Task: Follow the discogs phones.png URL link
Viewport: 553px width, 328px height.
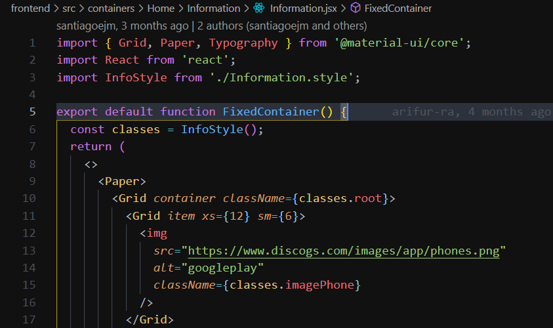Action: [x=344, y=251]
